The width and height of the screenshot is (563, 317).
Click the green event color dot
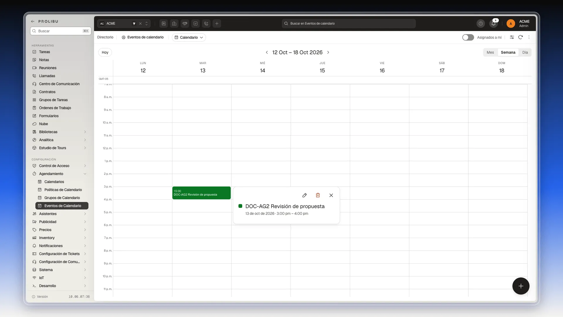click(240, 206)
